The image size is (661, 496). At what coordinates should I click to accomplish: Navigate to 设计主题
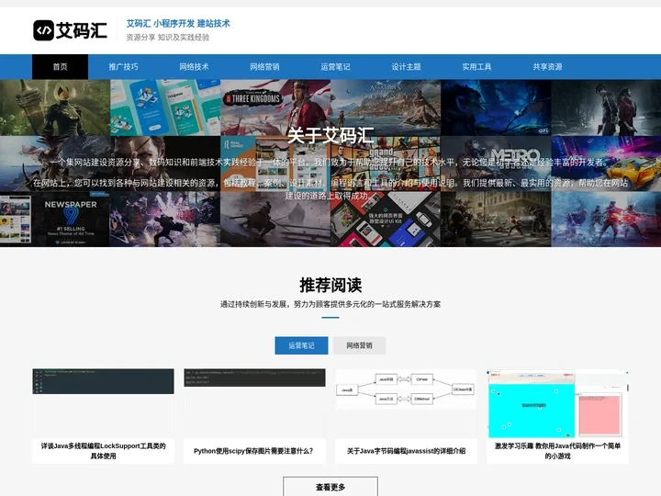[x=406, y=67]
